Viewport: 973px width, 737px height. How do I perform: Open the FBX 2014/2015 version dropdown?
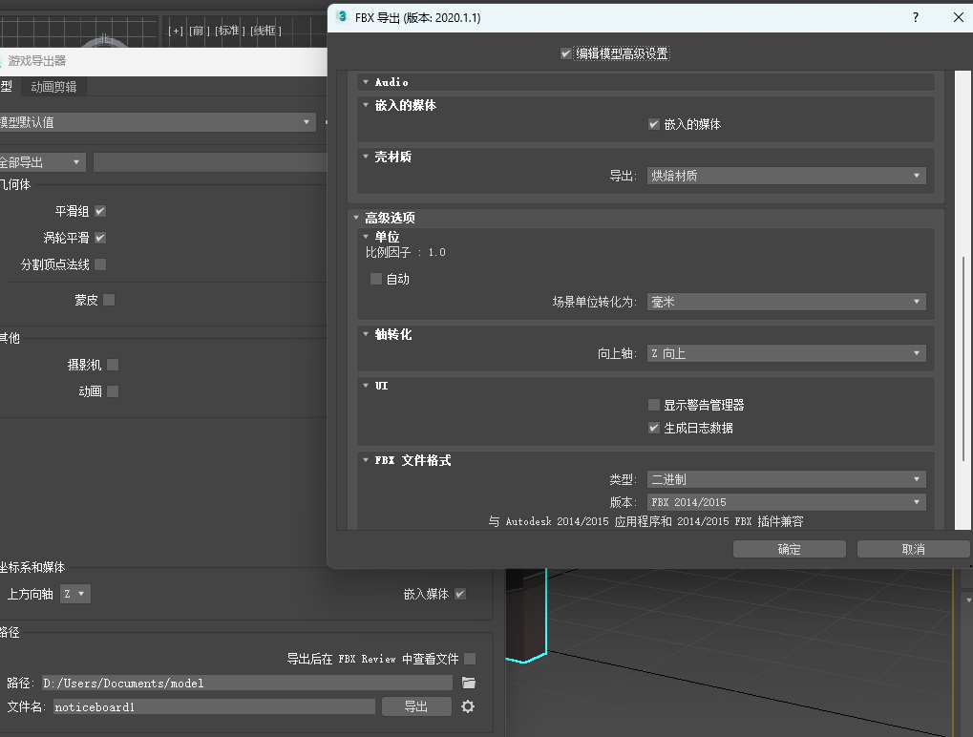[x=786, y=501]
